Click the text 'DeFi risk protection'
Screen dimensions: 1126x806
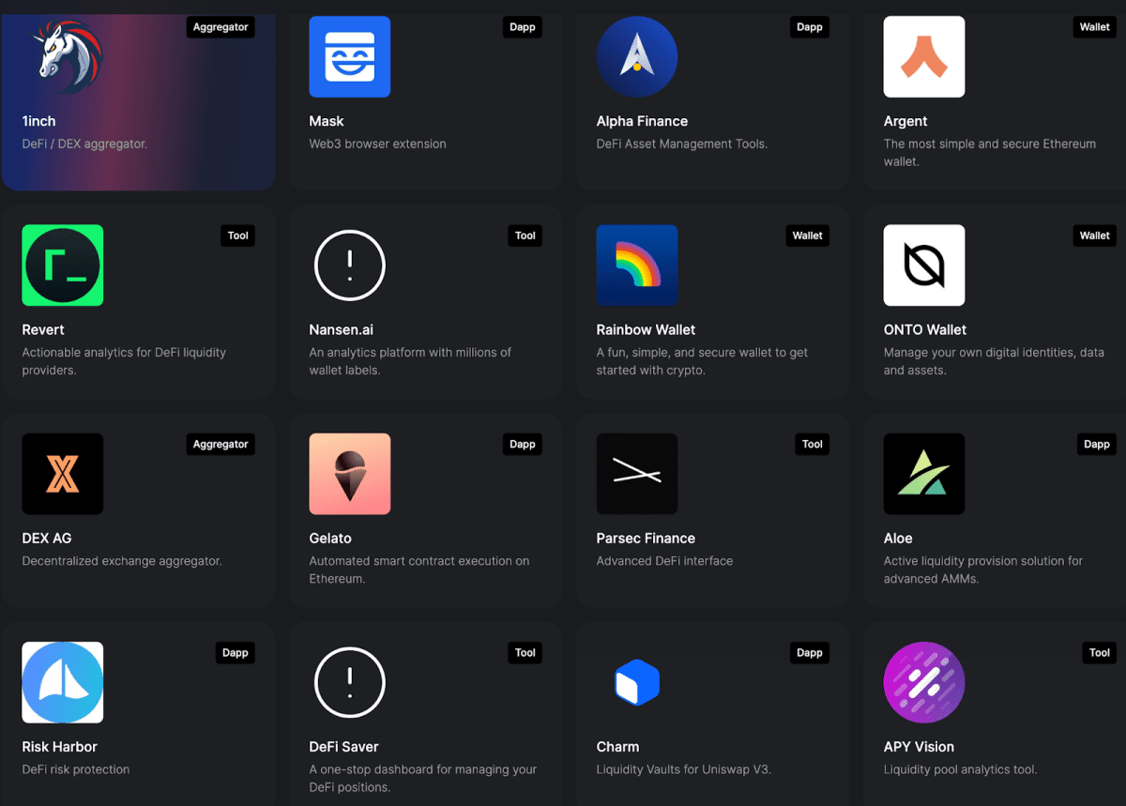click(76, 768)
